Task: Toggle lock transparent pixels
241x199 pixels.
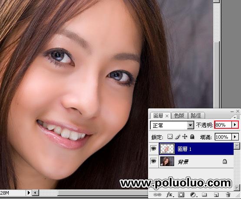Action: (x=170, y=137)
